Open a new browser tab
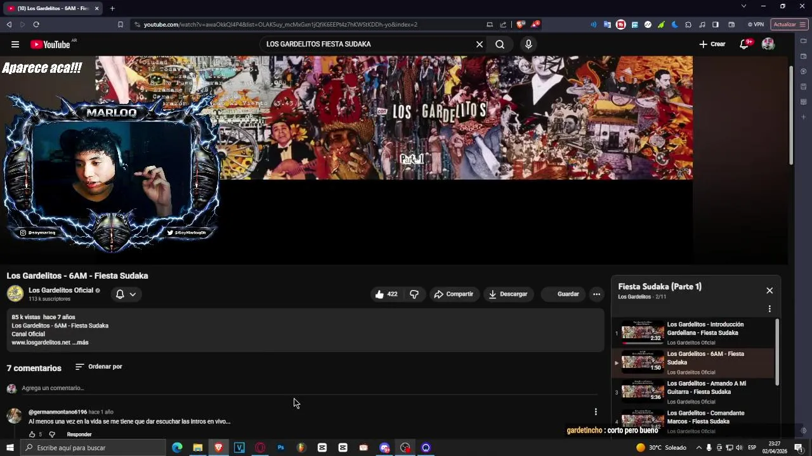This screenshot has height=456, width=812. pyautogui.click(x=112, y=8)
